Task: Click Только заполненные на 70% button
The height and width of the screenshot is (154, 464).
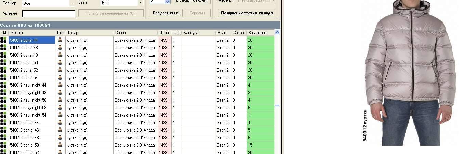Action: [111, 13]
